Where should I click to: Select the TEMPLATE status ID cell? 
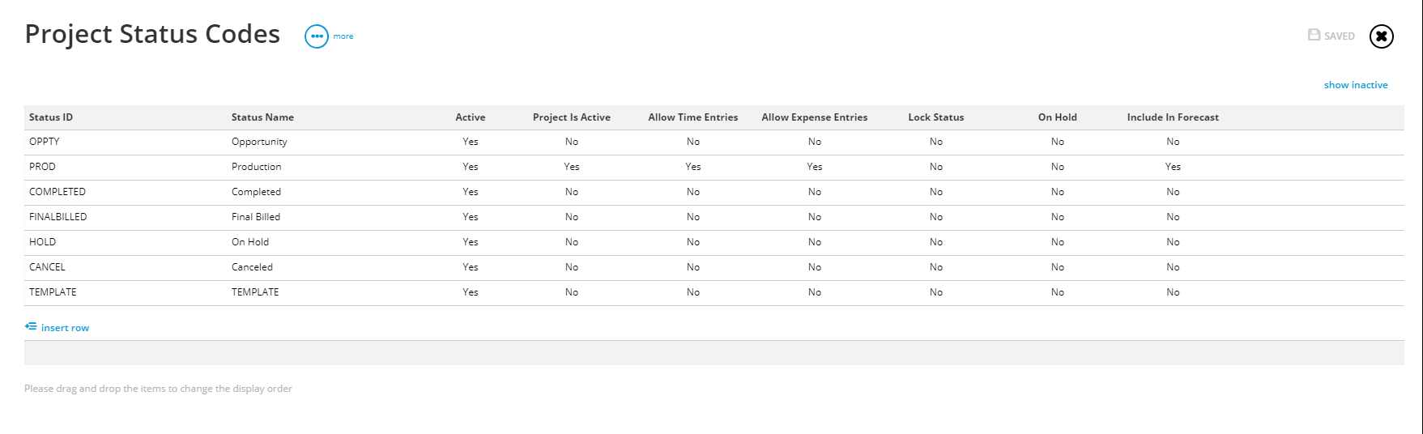53,292
